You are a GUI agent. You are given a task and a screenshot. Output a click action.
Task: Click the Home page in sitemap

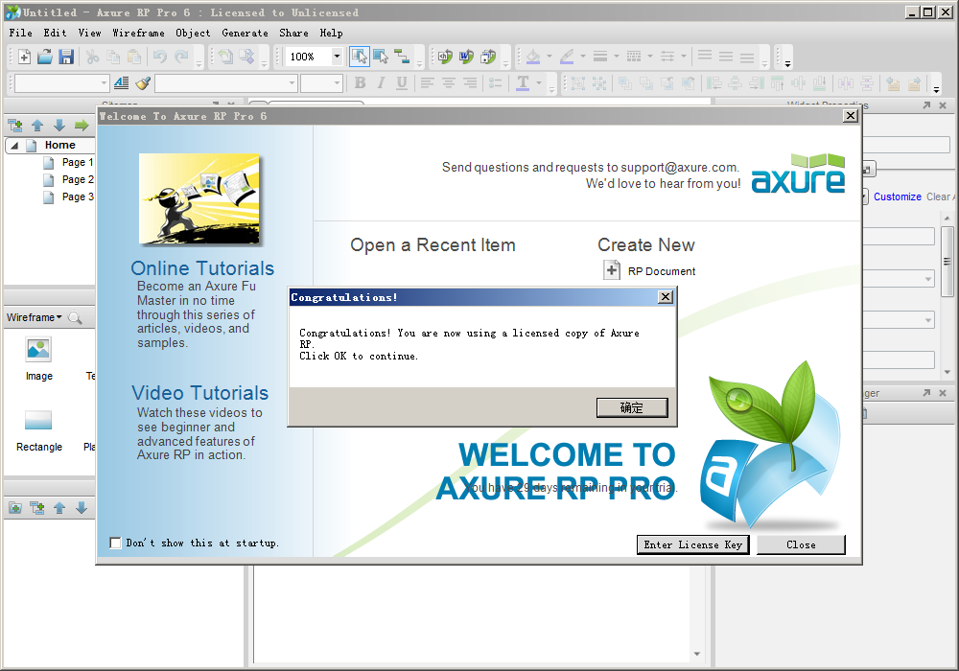pyautogui.click(x=59, y=146)
